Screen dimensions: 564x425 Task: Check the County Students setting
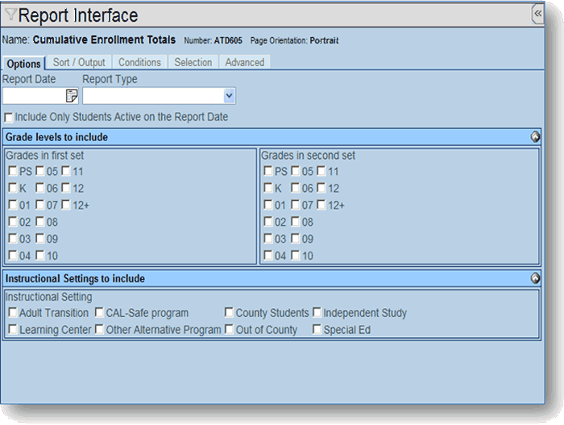pos(229,312)
